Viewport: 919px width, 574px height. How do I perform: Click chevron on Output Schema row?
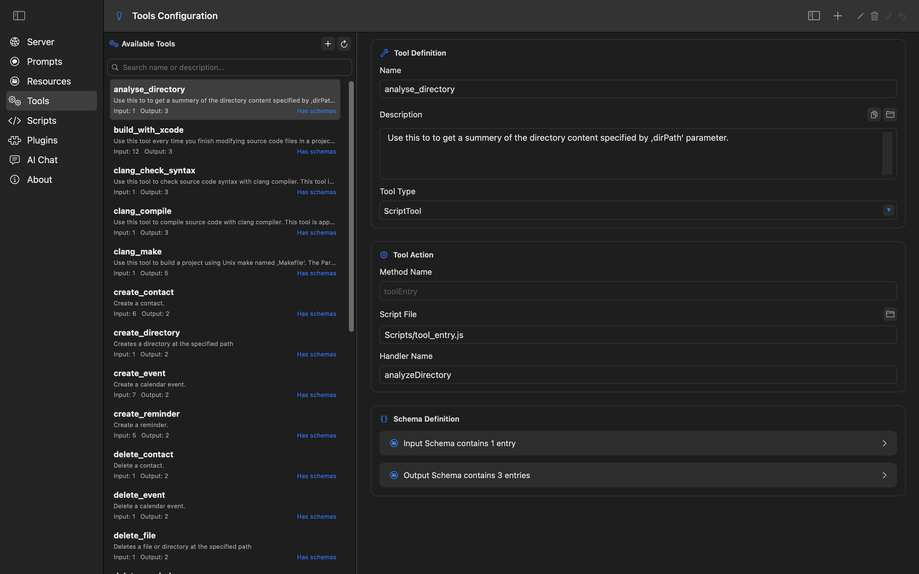[x=885, y=475]
